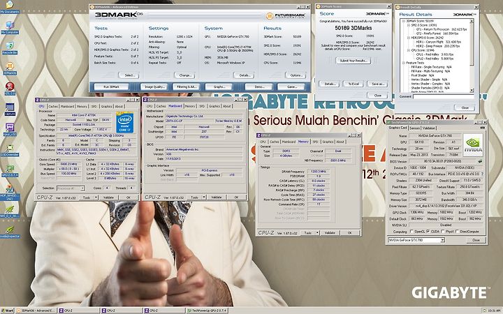This screenshot has width=503, height=314.
Task: Click Validate button in CPU-Z Memory window
Action: coord(330,233)
